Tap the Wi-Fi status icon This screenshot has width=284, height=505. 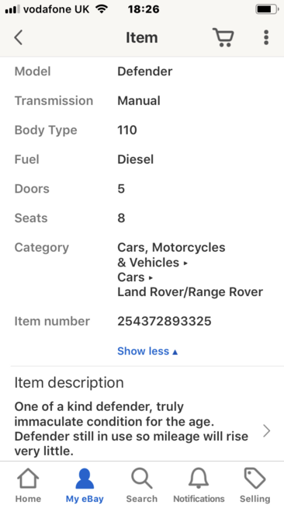pyautogui.click(x=102, y=9)
